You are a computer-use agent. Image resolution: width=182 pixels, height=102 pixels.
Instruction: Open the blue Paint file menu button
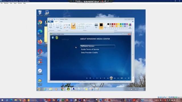pyautogui.click(x=51, y=22)
